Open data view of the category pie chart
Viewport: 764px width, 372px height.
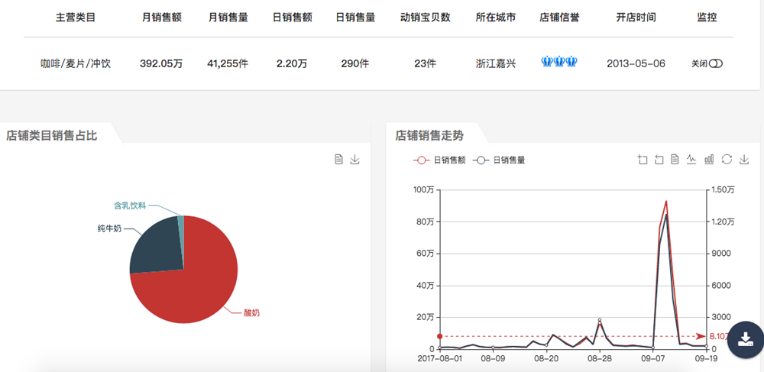coord(338,160)
